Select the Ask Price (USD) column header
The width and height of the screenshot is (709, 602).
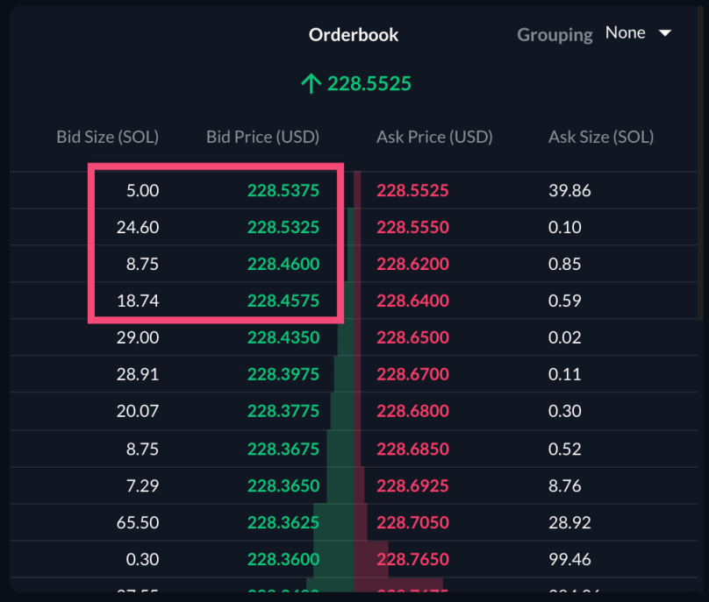point(433,137)
